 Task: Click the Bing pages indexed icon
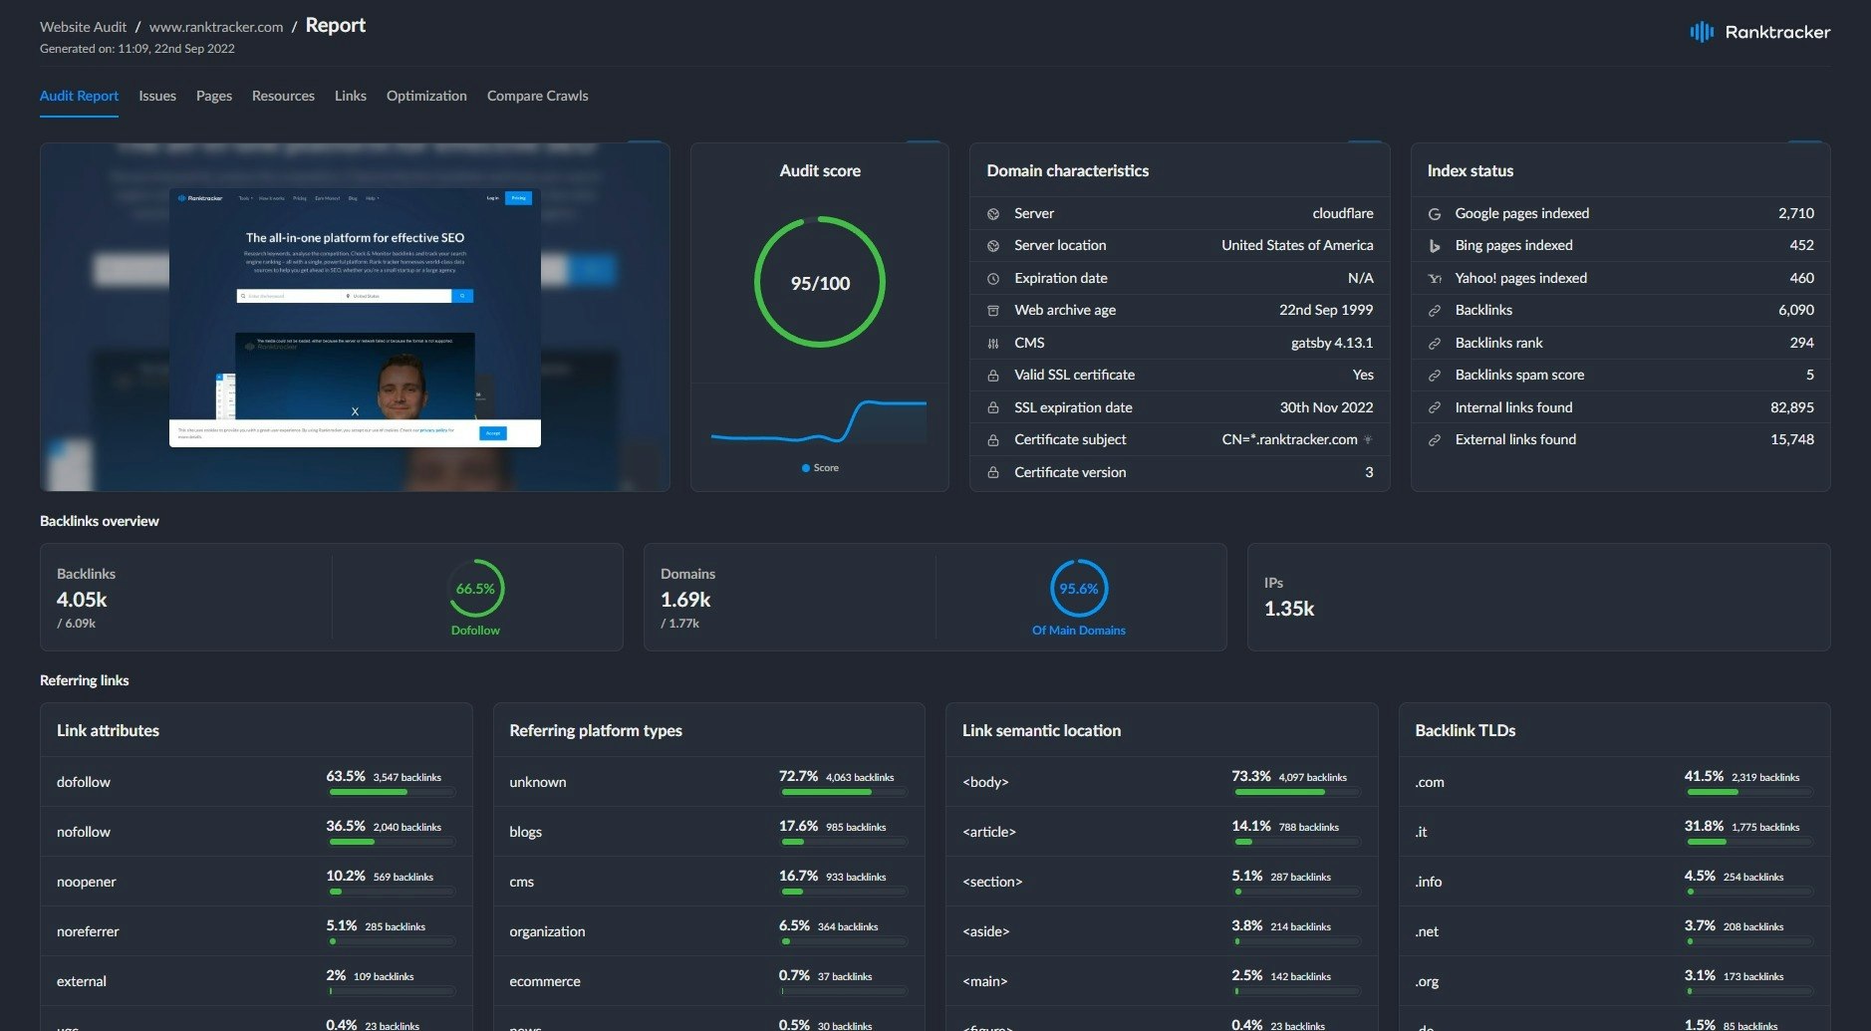(1435, 246)
